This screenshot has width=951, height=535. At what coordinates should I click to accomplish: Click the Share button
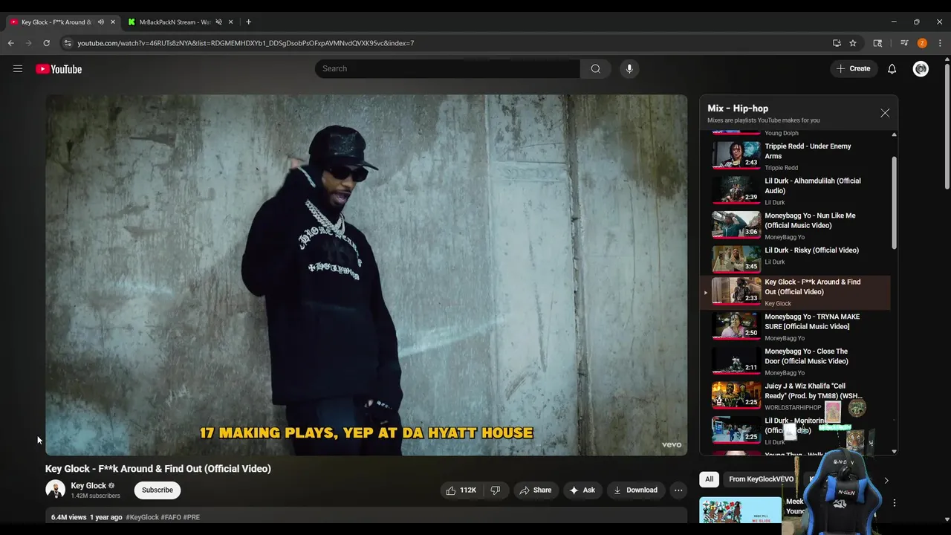[x=535, y=490]
